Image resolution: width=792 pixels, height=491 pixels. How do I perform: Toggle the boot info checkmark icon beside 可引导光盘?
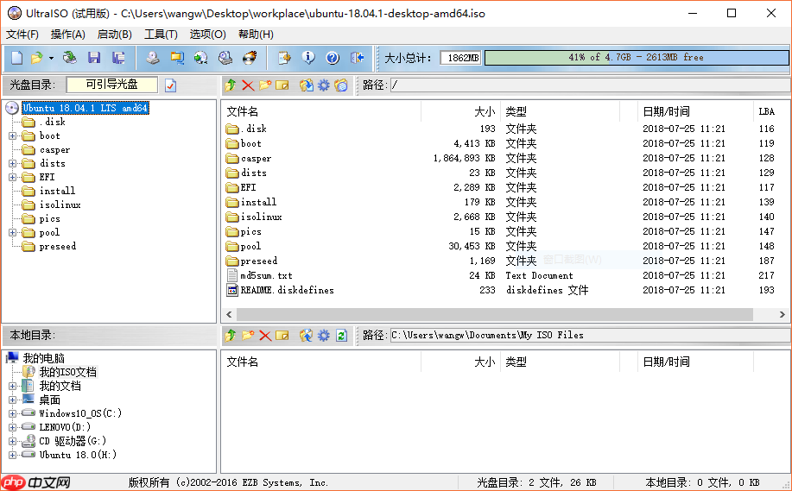click(170, 85)
